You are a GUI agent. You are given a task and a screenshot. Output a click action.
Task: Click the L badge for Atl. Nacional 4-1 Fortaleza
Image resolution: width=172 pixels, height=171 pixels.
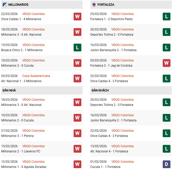(166, 149)
